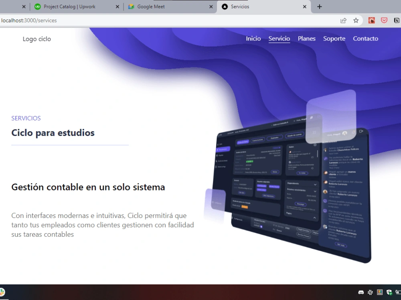Open the Notion browser extension

pyautogui.click(x=396, y=20)
